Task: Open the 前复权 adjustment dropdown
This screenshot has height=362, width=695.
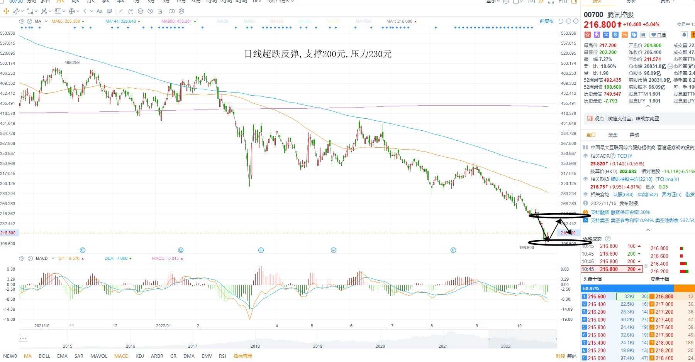Action: click(546, 21)
